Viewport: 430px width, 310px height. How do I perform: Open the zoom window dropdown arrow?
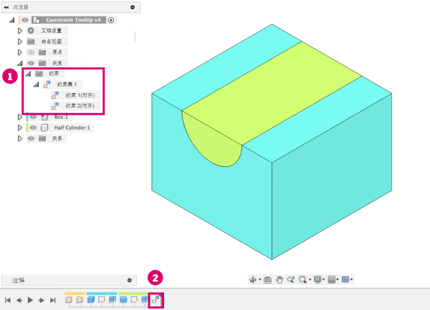click(x=310, y=280)
